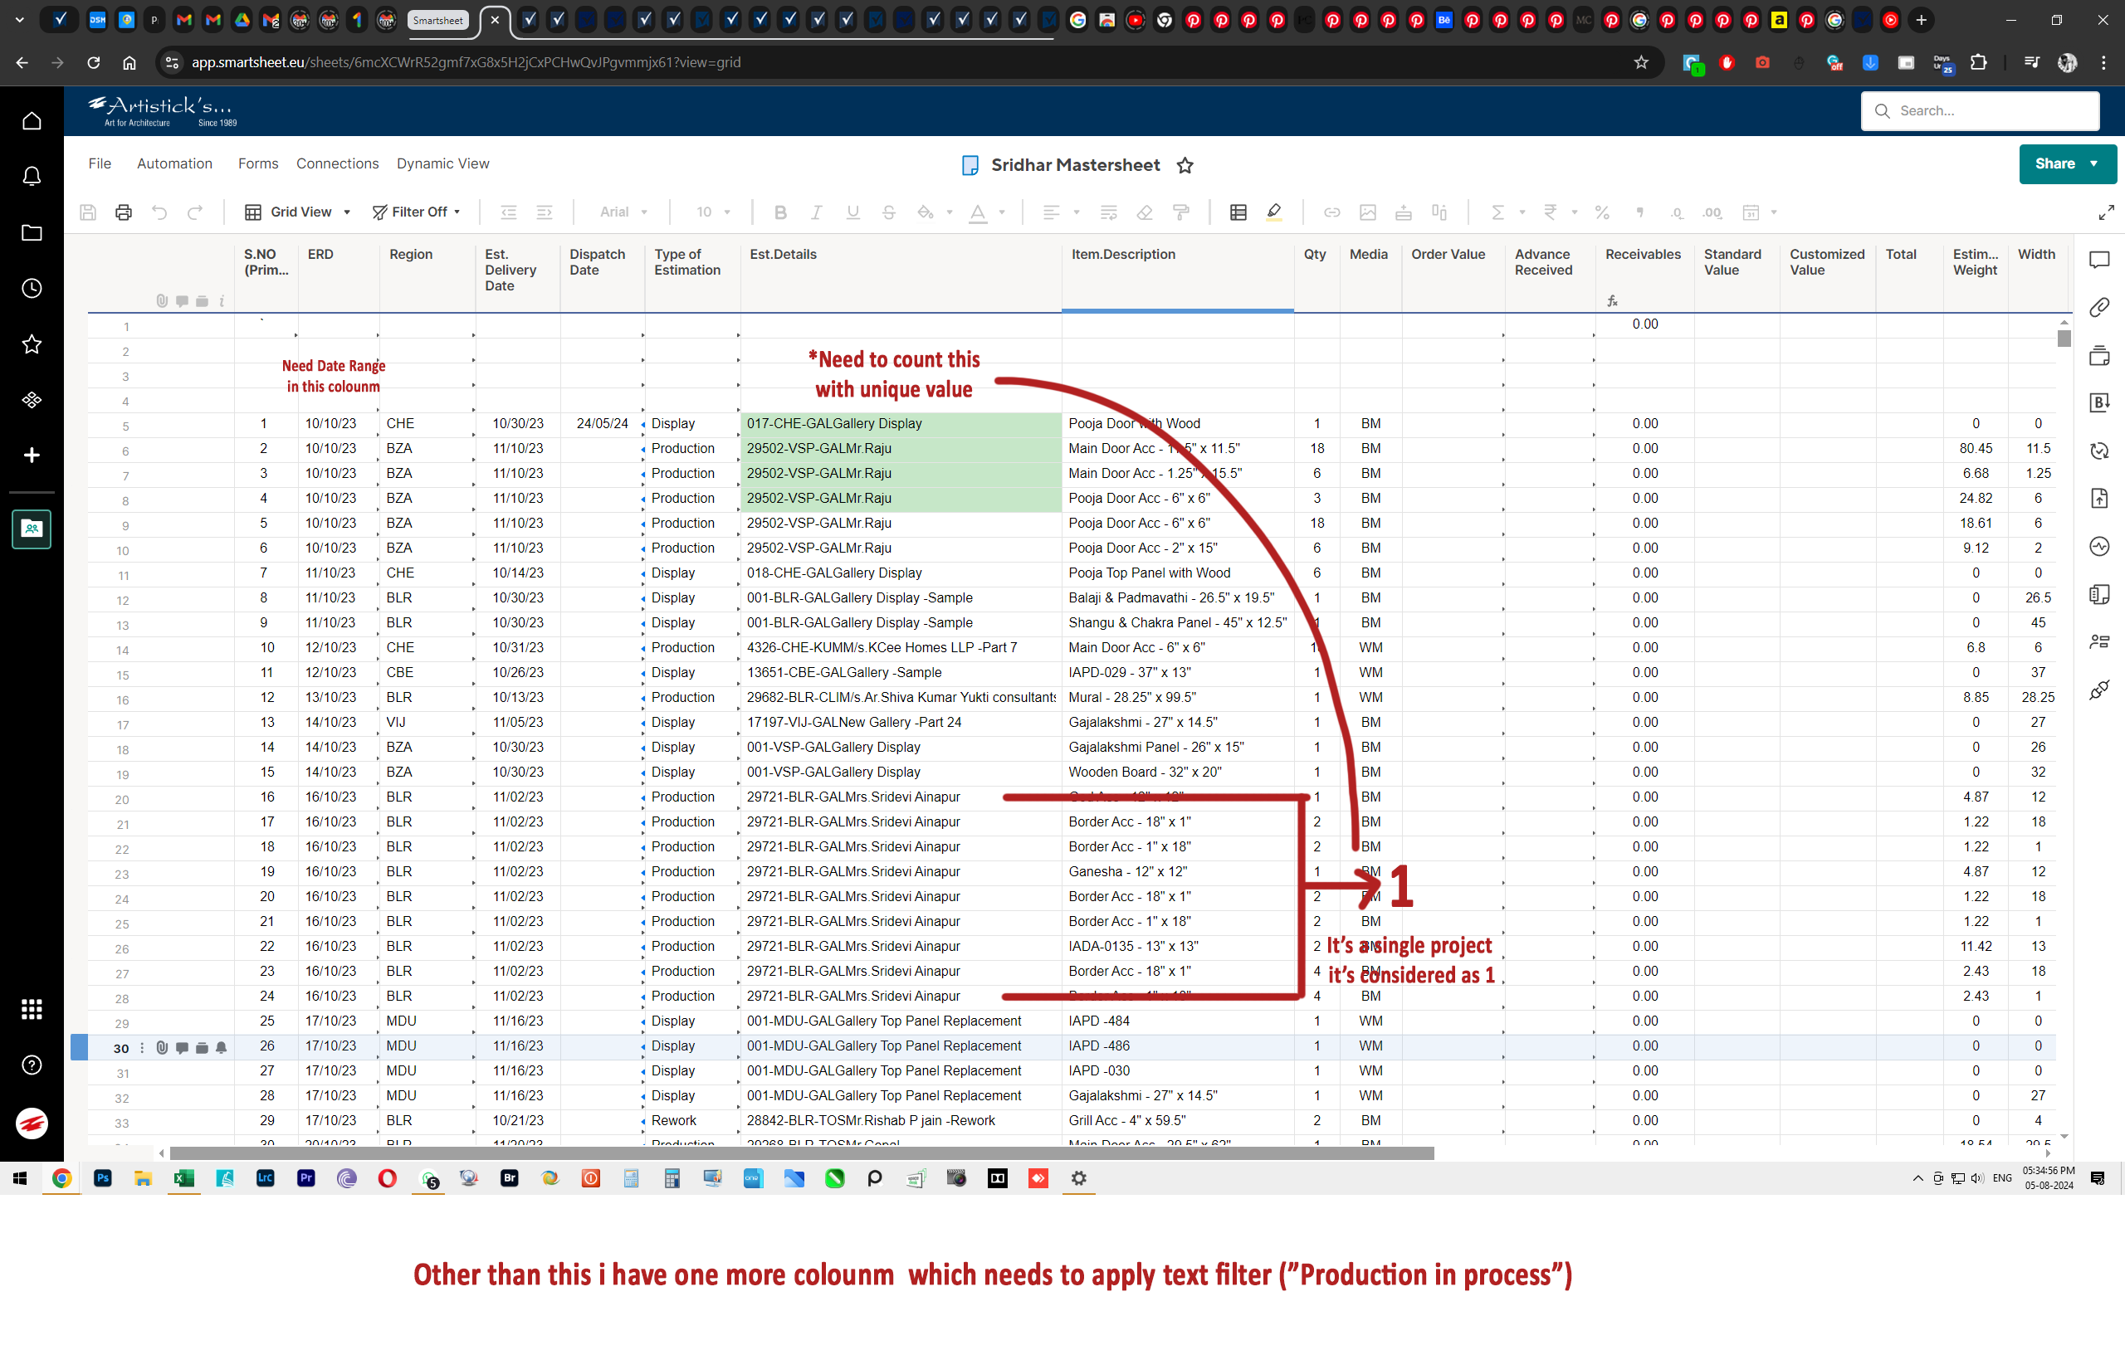The width and height of the screenshot is (2125, 1355).
Task: Open Excel from the Windows taskbar
Action: coord(183,1178)
